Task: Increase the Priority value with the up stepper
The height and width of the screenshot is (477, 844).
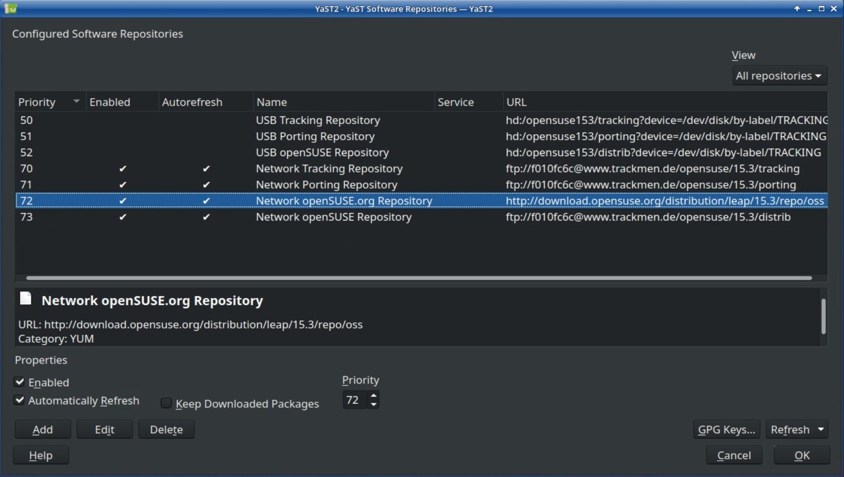Action: [374, 396]
